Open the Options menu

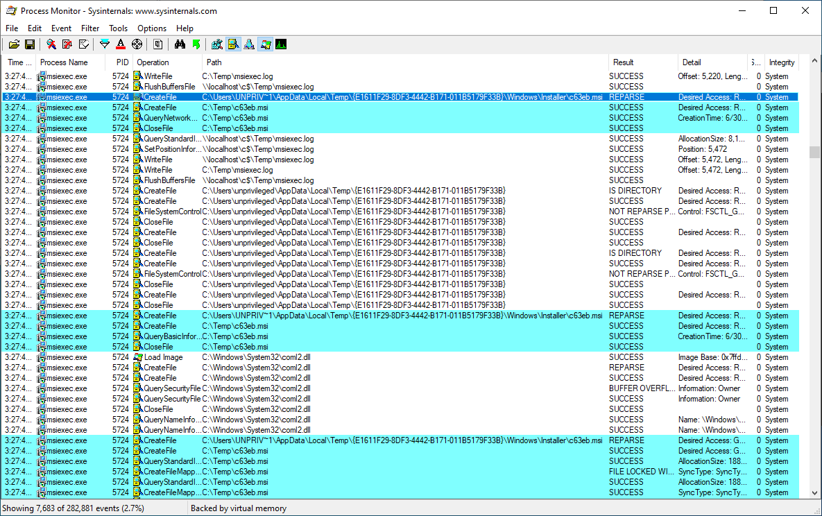click(x=152, y=28)
